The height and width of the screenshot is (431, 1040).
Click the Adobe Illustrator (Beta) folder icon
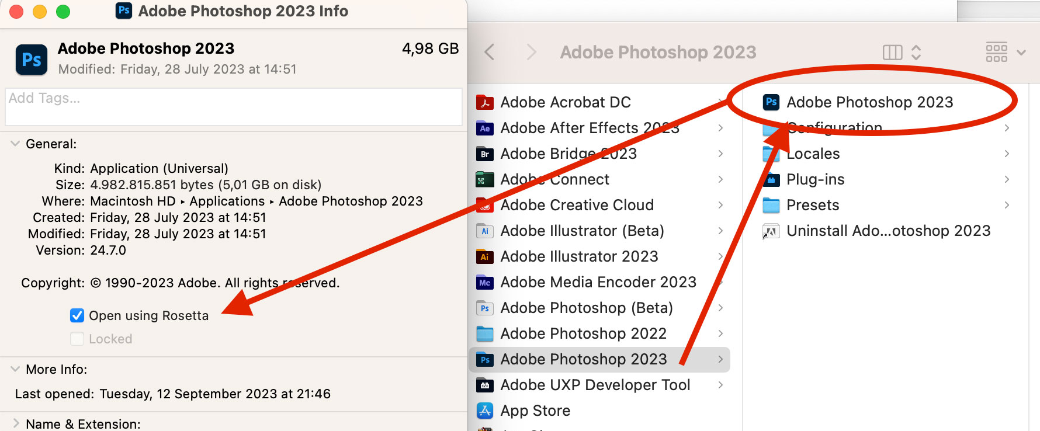485,231
